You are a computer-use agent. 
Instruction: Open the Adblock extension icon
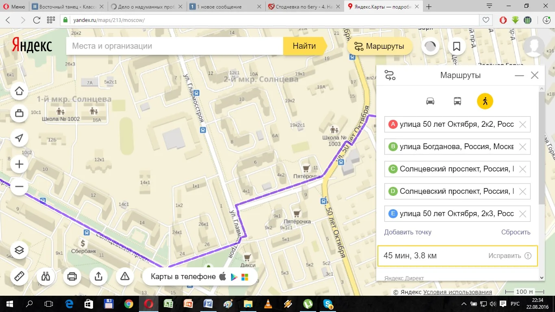click(x=503, y=20)
